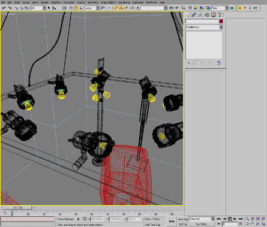
Task: Open the render type dropdown (View)
Action: pyautogui.click(x=220, y=8)
